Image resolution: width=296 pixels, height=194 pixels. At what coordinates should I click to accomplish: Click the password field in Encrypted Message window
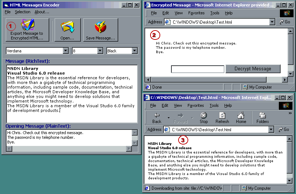coord(198,69)
